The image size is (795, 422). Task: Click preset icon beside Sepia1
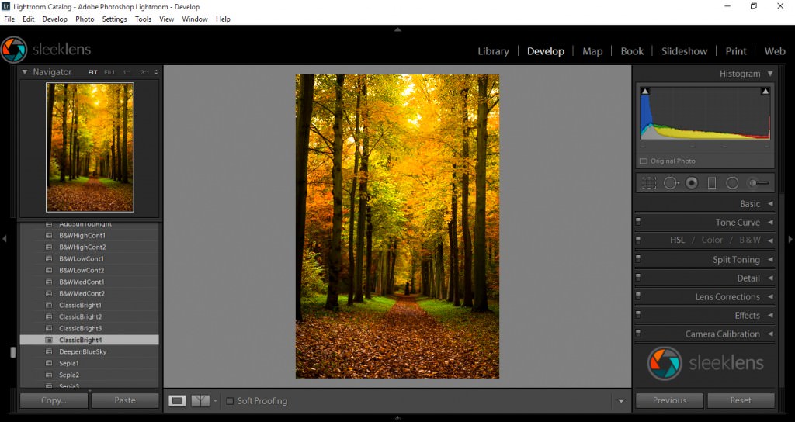tap(49, 363)
